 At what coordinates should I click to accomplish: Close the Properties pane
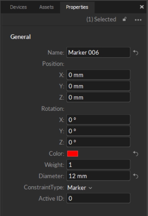click(x=142, y=7)
